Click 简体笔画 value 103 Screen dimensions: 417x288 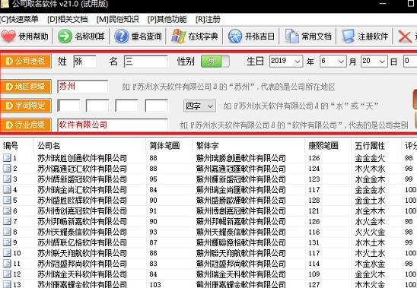[x=155, y=284]
